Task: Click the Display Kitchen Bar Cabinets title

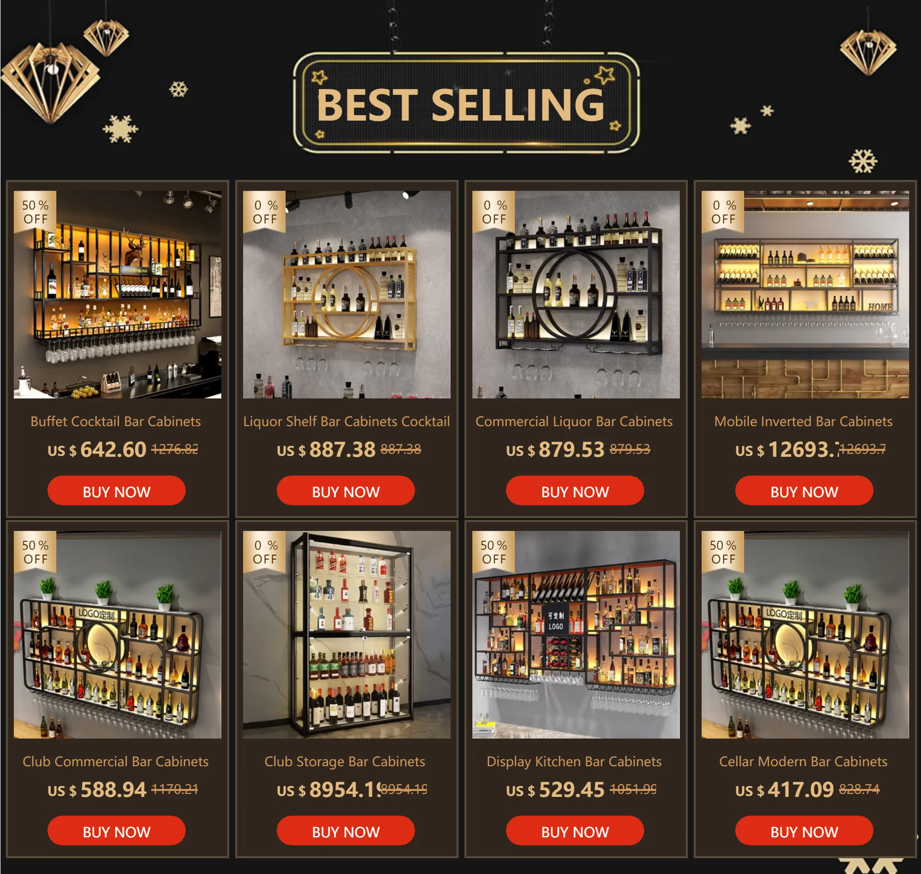Action: pos(574,762)
